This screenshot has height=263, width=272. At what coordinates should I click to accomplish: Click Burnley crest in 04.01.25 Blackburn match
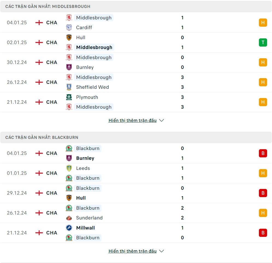(x=69, y=158)
